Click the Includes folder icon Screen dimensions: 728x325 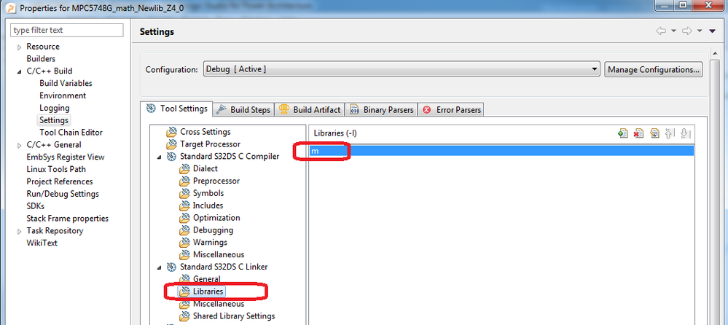(x=185, y=205)
